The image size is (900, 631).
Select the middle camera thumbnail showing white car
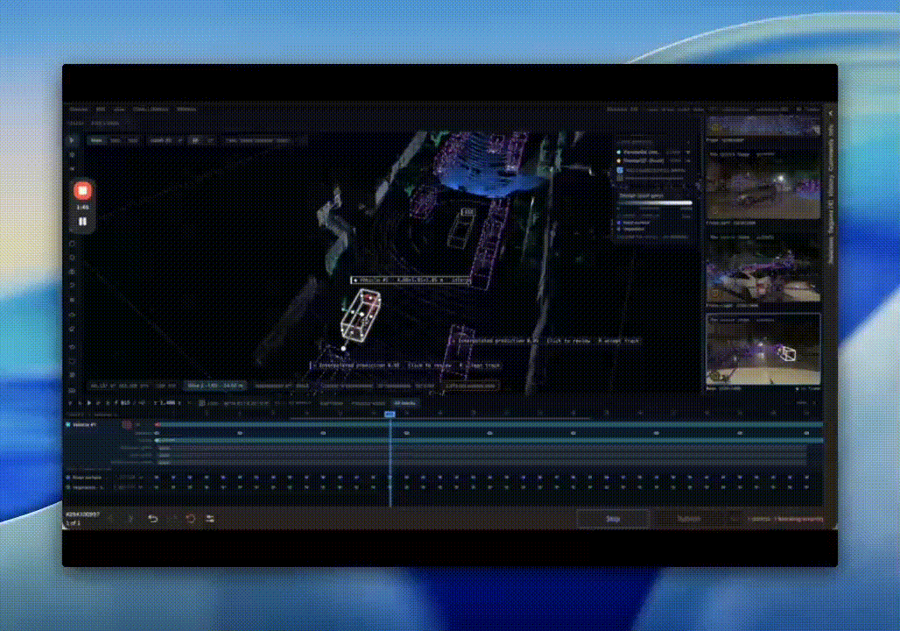[763, 270]
